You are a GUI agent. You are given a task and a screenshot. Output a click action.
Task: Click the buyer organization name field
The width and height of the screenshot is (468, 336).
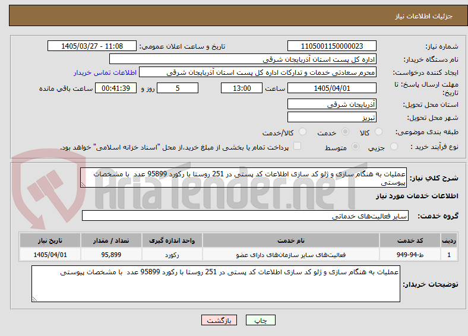pos(243,59)
